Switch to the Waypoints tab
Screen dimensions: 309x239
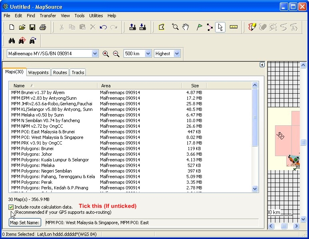pyautogui.click(x=38, y=72)
